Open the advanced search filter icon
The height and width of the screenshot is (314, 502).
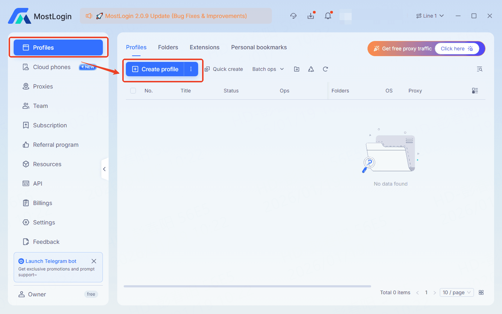[479, 69]
